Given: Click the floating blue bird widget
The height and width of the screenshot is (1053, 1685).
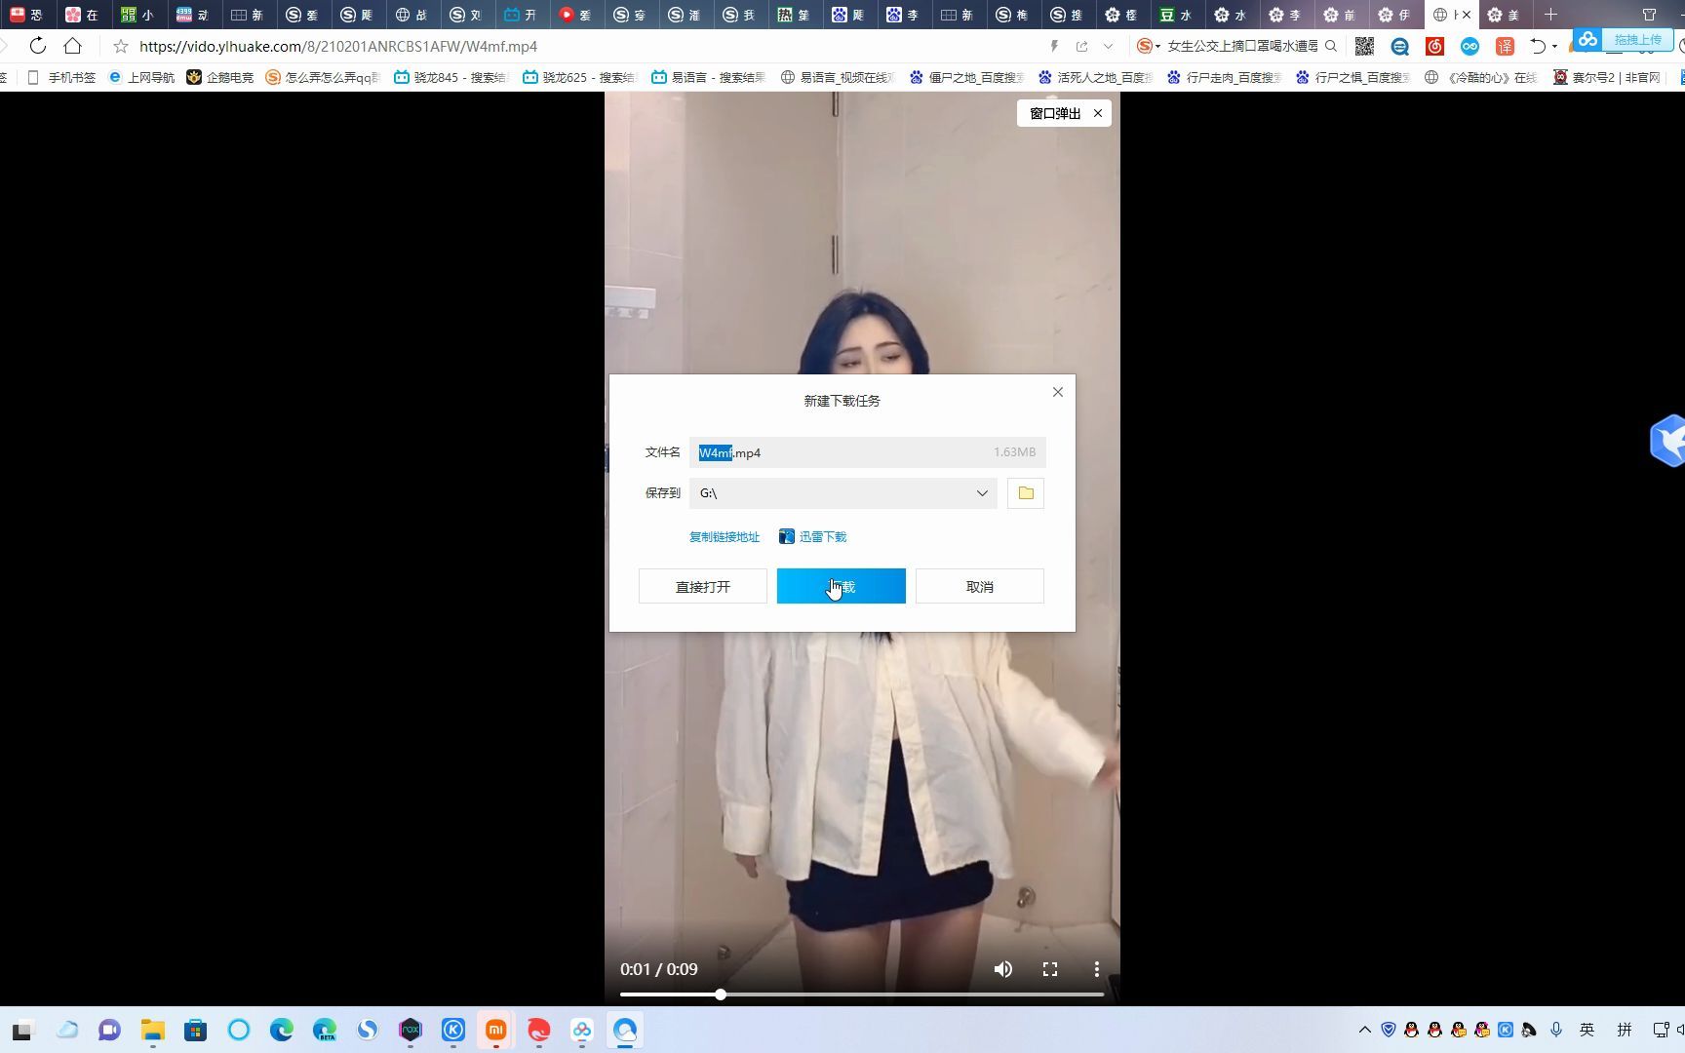Looking at the screenshot, I should [x=1668, y=441].
